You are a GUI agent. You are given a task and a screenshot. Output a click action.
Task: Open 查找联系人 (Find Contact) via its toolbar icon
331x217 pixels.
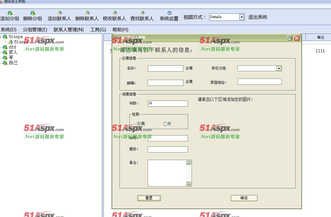(x=142, y=13)
